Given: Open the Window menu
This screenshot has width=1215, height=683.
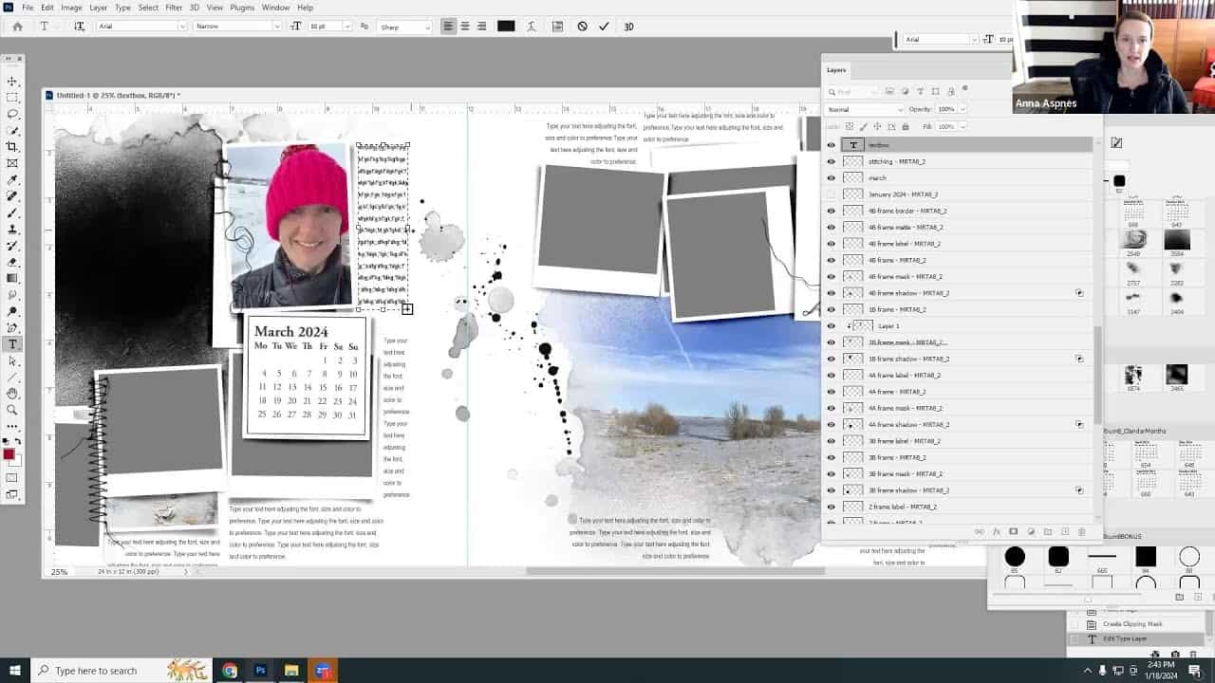Looking at the screenshot, I should pyautogui.click(x=275, y=8).
